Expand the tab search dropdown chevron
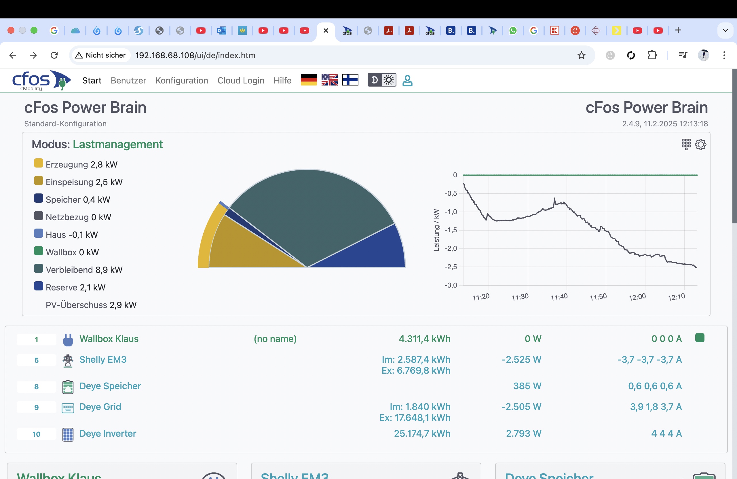This screenshot has width=737, height=479. pyautogui.click(x=725, y=30)
